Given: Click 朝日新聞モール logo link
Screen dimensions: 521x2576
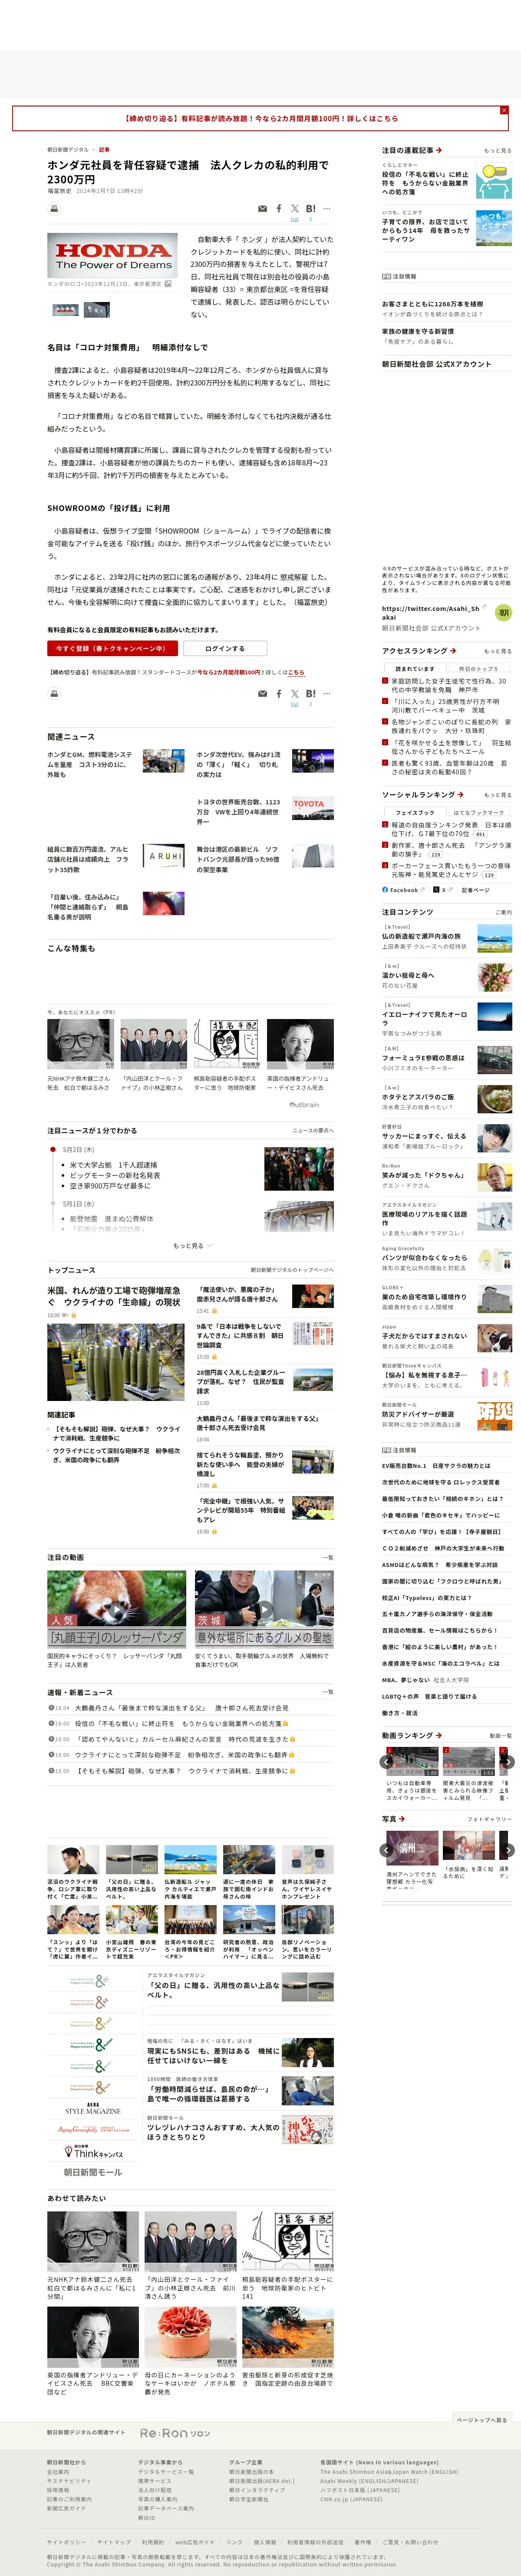Looking at the screenshot, I should (x=93, y=2171).
